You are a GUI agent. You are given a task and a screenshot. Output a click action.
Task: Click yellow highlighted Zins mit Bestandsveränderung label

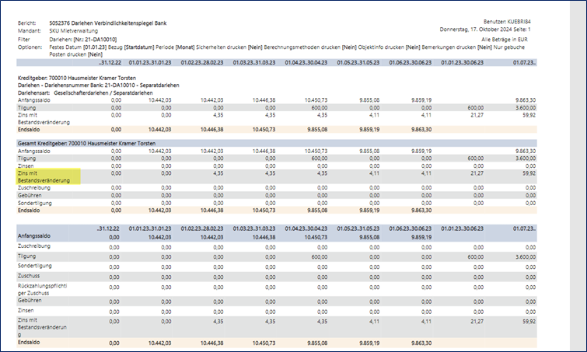tap(48, 176)
